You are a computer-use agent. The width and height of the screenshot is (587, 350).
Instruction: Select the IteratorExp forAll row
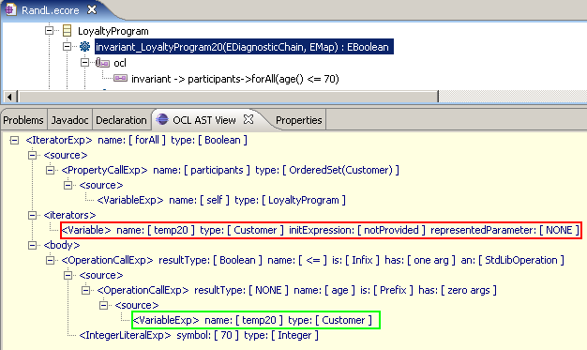(x=136, y=140)
